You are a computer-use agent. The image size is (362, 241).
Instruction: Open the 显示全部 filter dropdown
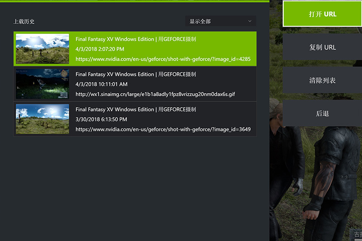coord(220,21)
